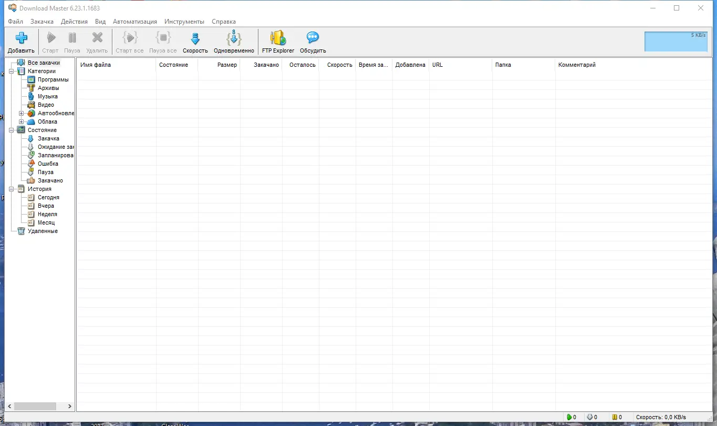The width and height of the screenshot is (717, 426).
Task: Click the yellow paused counter in status bar
Action: coord(617,417)
